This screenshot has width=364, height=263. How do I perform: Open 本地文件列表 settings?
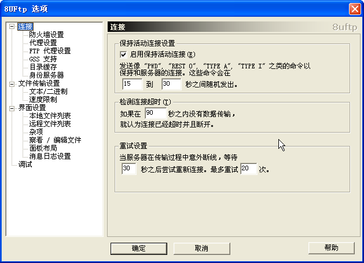click(50, 116)
